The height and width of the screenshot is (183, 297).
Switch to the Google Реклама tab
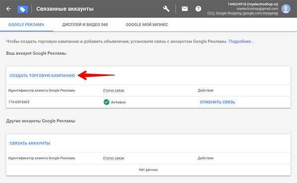(x=26, y=25)
